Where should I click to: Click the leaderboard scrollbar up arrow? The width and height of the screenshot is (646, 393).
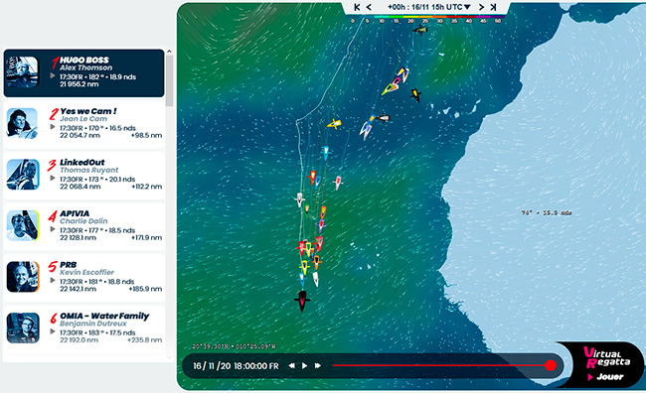pos(169,52)
